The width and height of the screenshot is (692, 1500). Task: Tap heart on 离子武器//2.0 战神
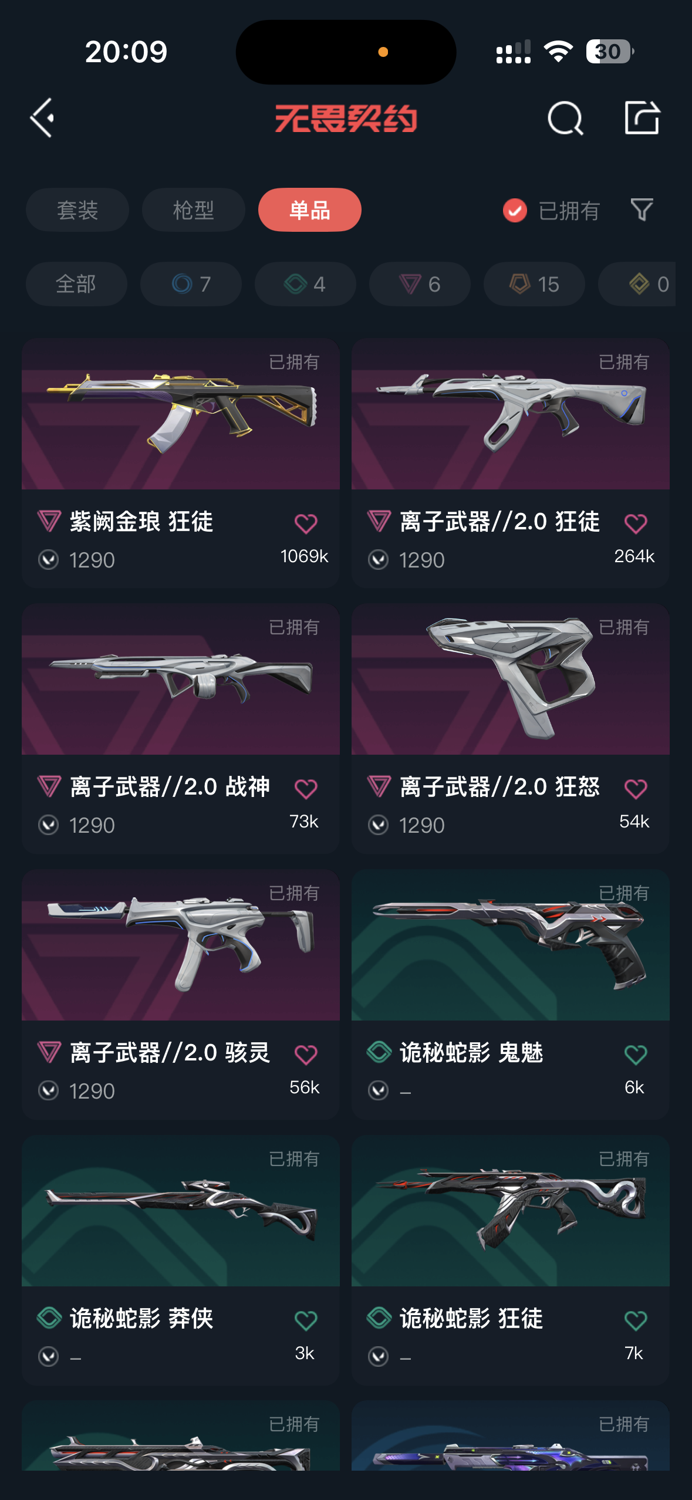coord(306,788)
